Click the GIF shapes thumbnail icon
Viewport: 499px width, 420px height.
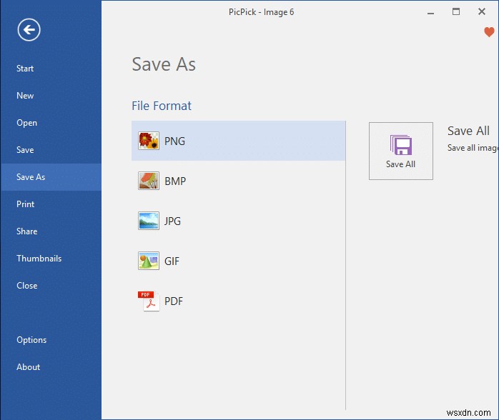tap(149, 261)
